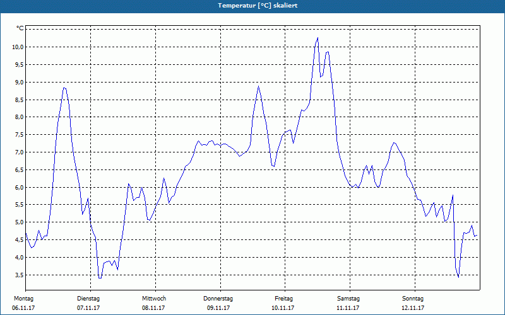This screenshot has height=315, width=505.
Task: Select the Montag day label
Action: click(x=23, y=298)
